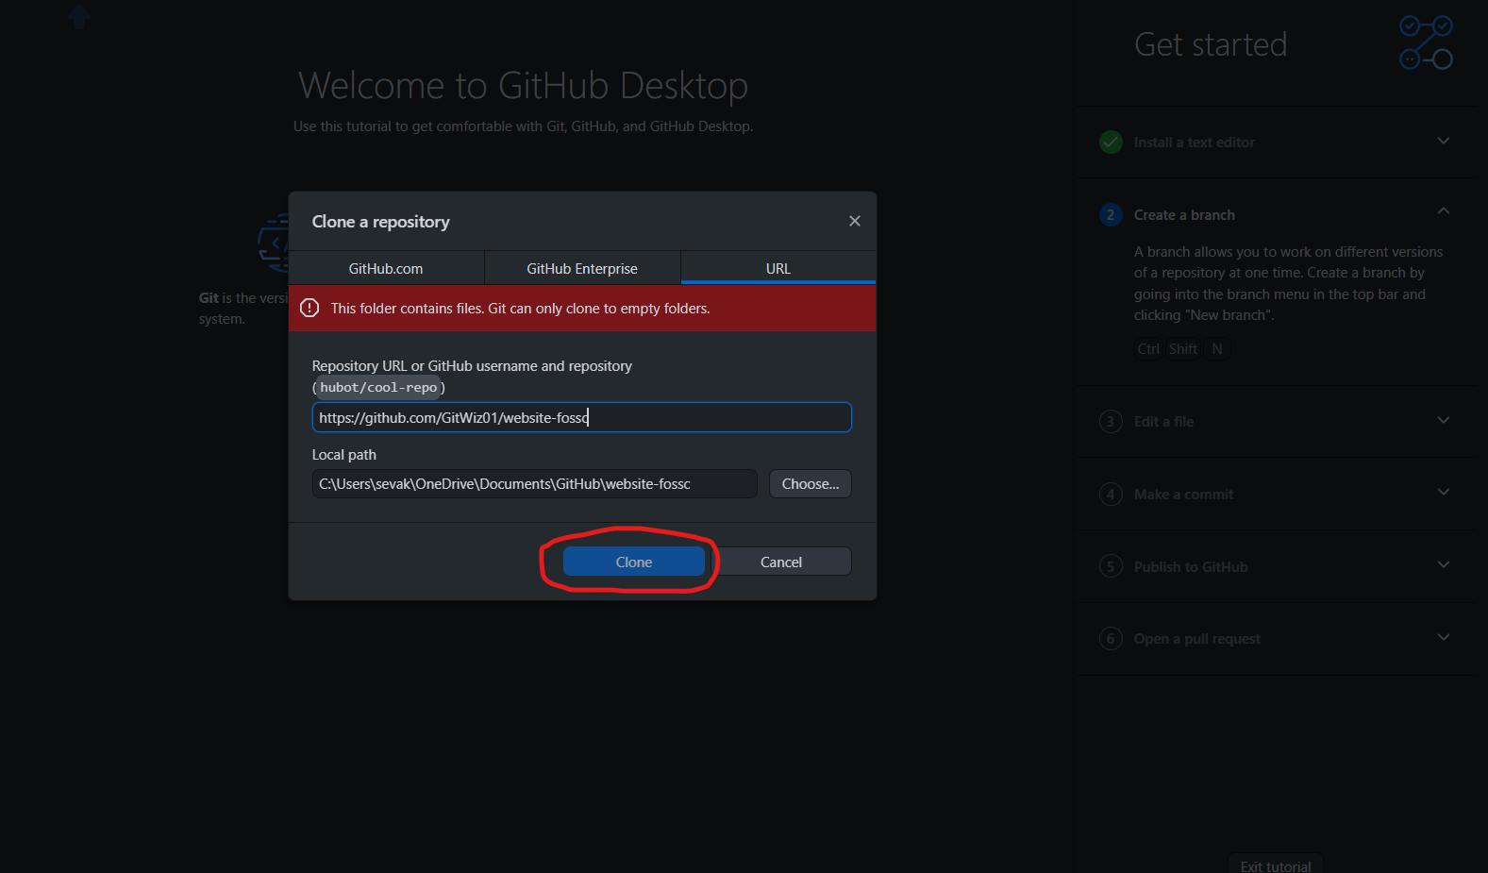The image size is (1488, 873).
Task: Click the N key hint
Action: tap(1217, 349)
